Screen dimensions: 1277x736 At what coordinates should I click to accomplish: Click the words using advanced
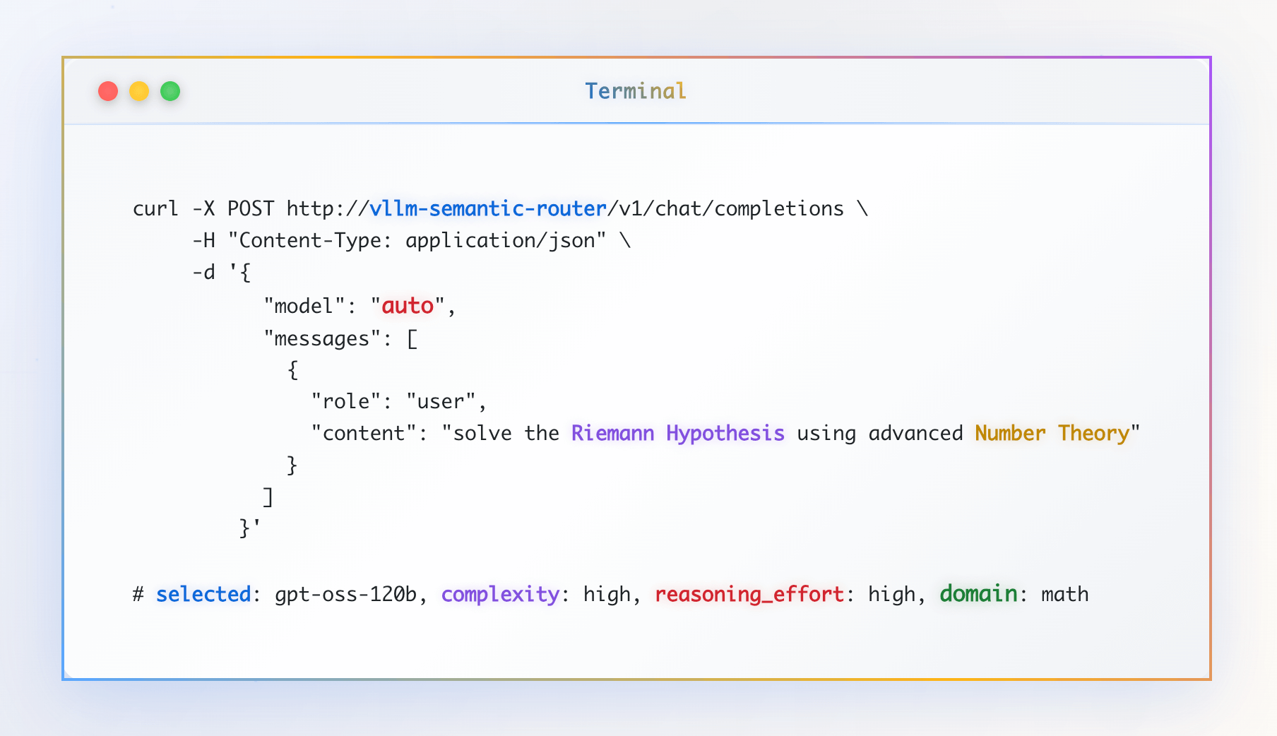880,433
